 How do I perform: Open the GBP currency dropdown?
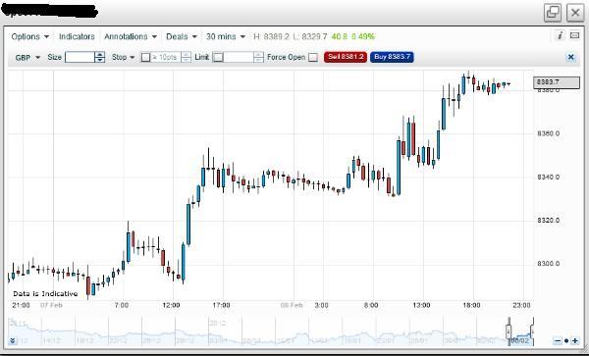(27, 58)
